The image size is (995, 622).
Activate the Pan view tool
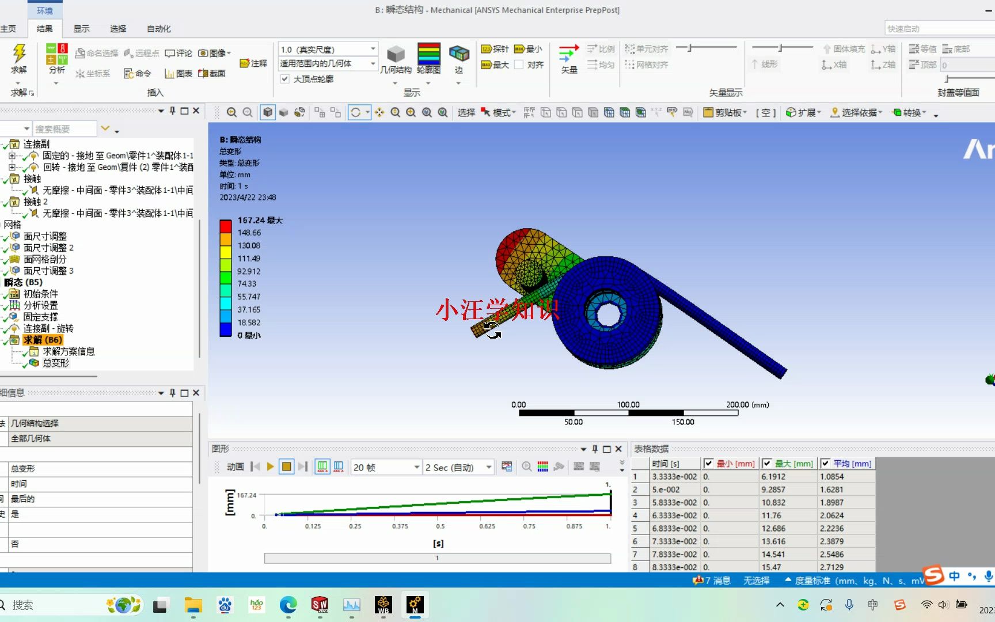tap(379, 112)
